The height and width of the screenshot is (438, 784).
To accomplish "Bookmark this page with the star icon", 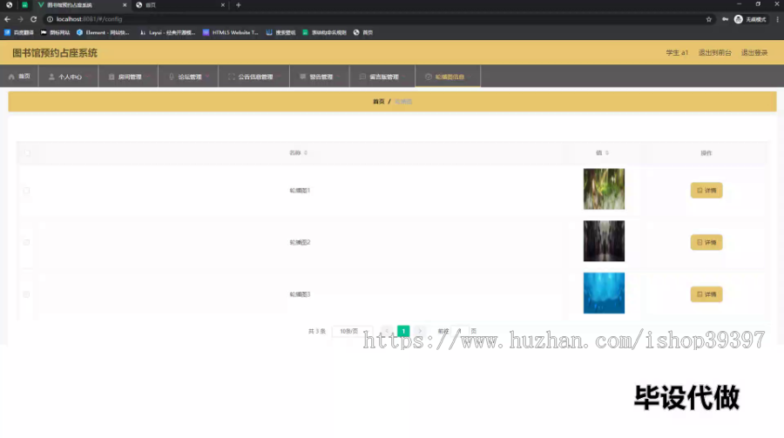I will [708, 19].
